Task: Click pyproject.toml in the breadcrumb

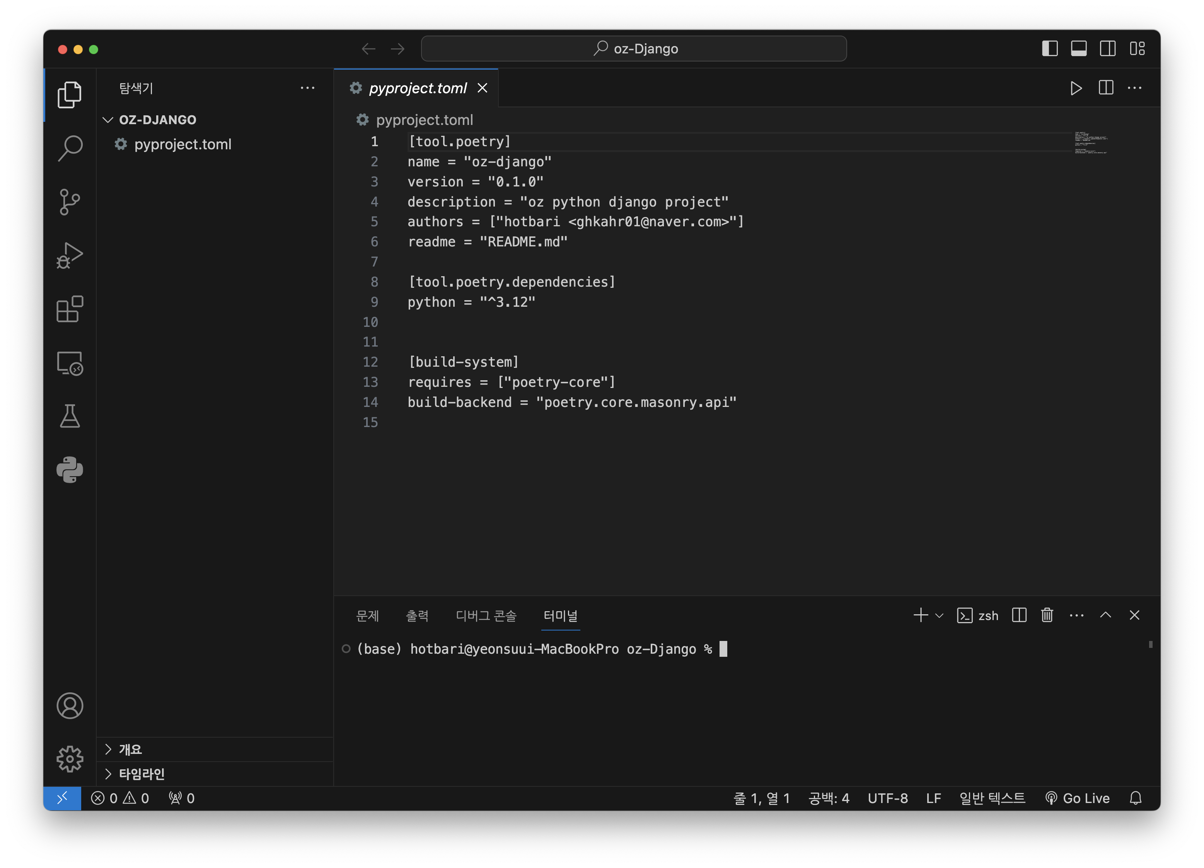Action: tap(424, 120)
